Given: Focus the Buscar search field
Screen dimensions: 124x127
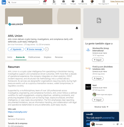Looking at the screenshot, I should [x=23, y=2].
